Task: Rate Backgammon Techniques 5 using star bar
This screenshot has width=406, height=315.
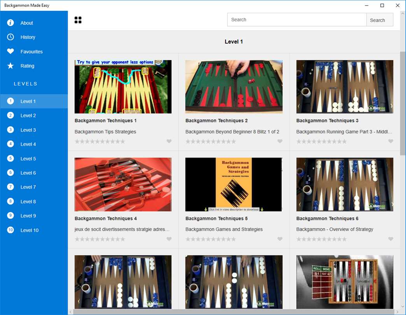Action: point(210,239)
